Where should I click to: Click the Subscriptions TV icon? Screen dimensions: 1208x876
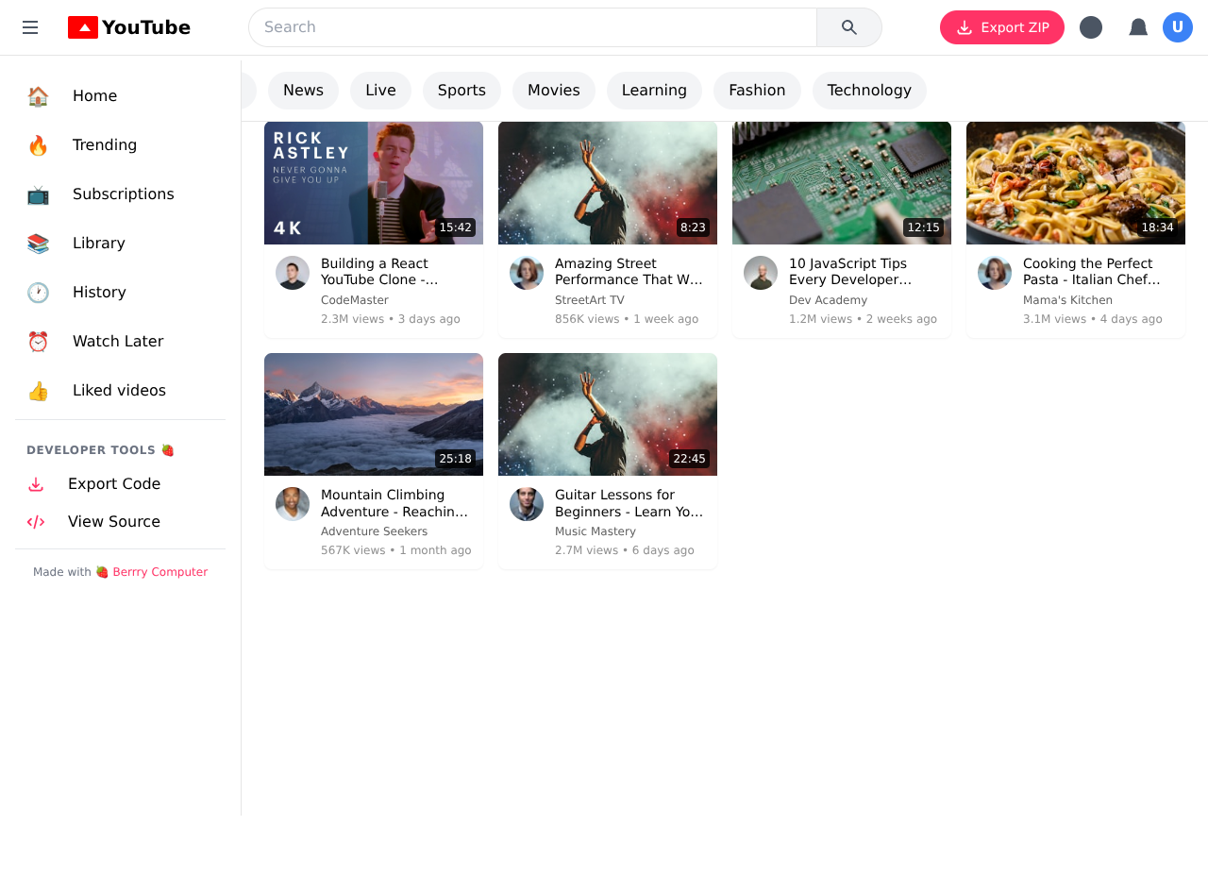37,194
